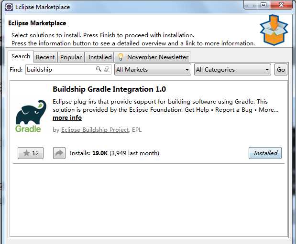This screenshot has height=244, width=296.
Task: Click the share arrow button for Buildship
Action: [x=59, y=153]
